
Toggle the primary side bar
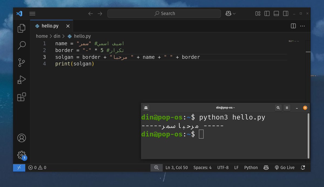tap(267, 13)
